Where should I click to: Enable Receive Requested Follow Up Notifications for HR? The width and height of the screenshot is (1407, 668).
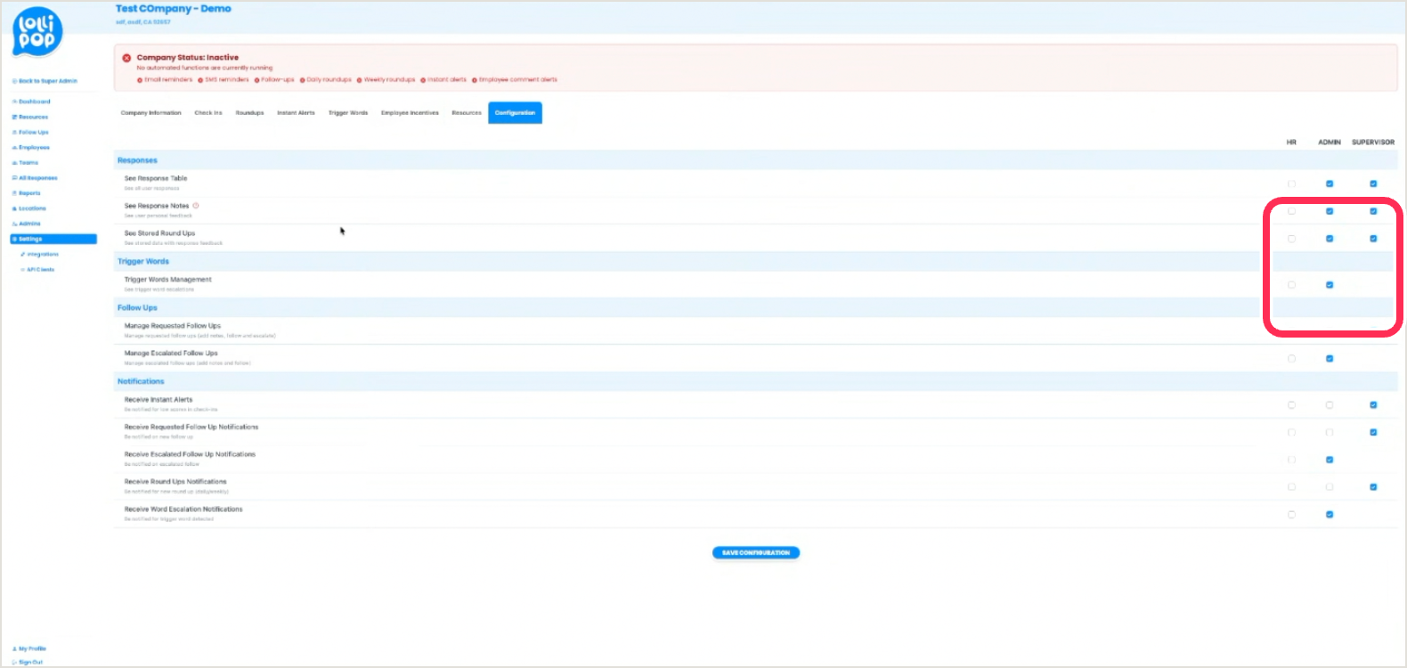tap(1291, 433)
